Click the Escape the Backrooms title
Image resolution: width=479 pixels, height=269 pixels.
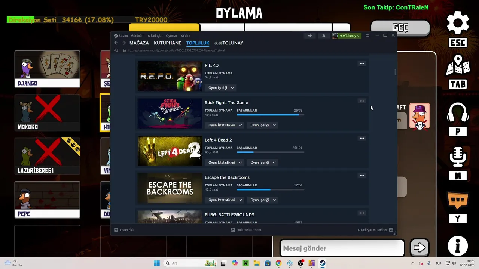click(227, 177)
